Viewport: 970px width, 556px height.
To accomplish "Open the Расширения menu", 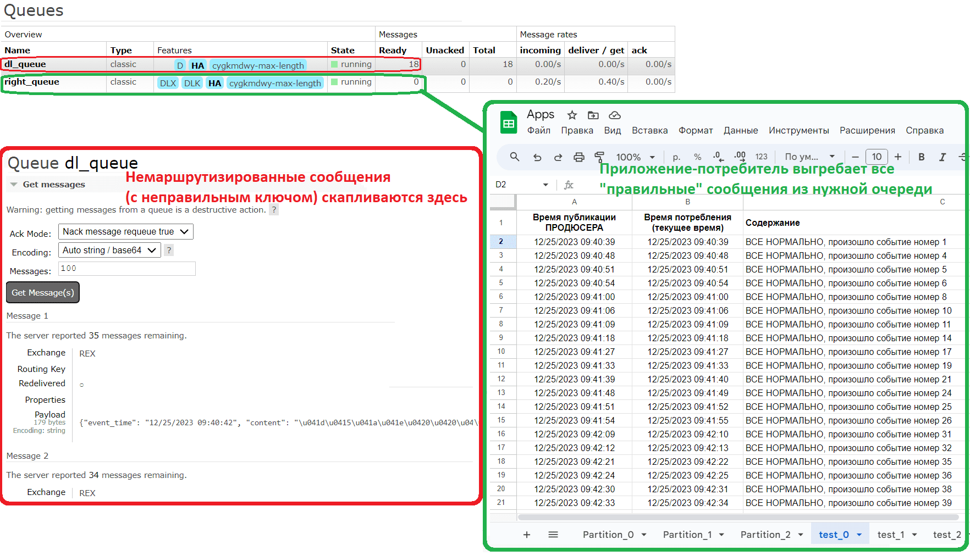I will click(867, 131).
